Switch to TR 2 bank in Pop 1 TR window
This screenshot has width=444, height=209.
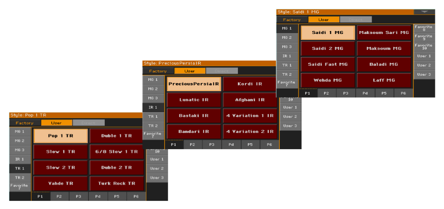[20, 178]
